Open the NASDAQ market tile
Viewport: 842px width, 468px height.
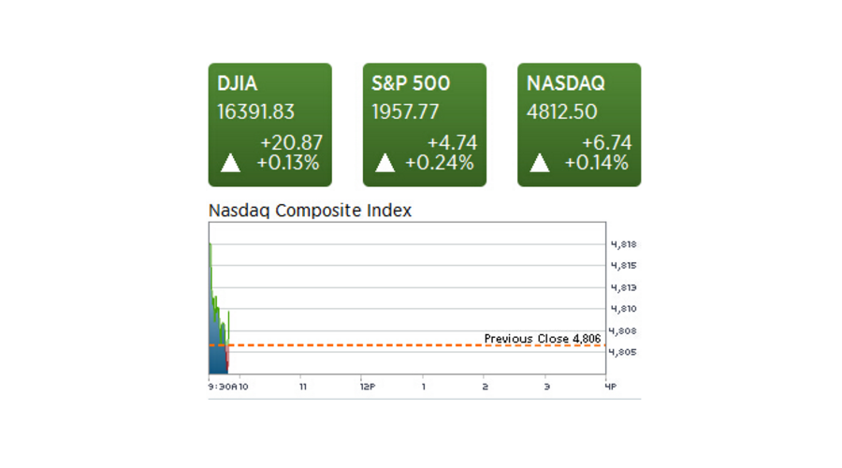click(x=579, y=124)
